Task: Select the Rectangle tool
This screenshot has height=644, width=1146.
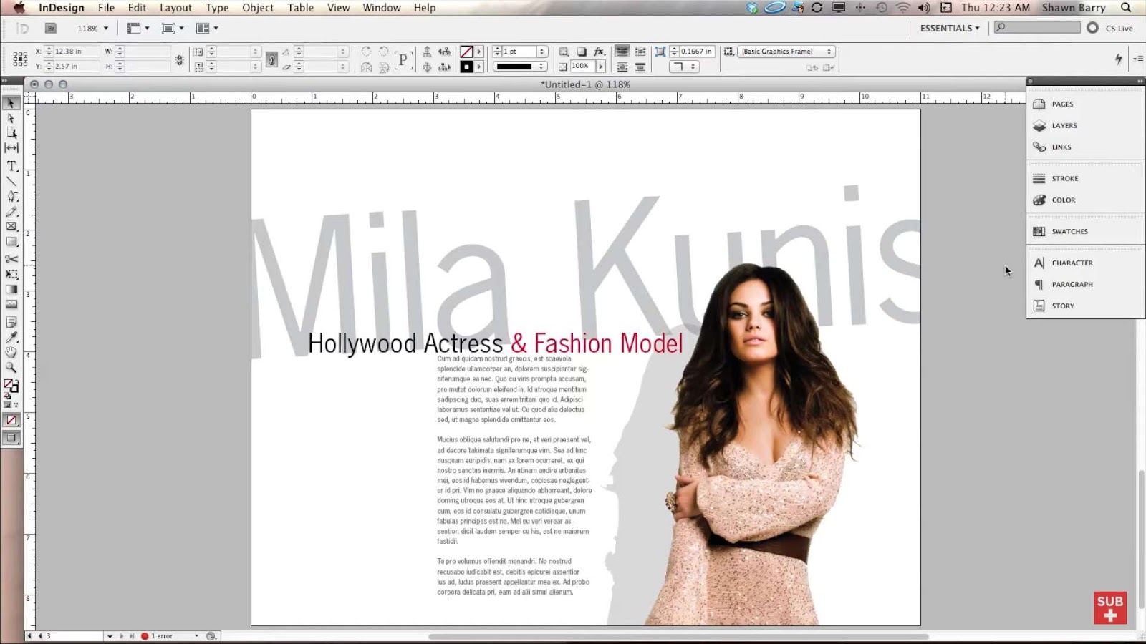Action: tap(11, 242)
